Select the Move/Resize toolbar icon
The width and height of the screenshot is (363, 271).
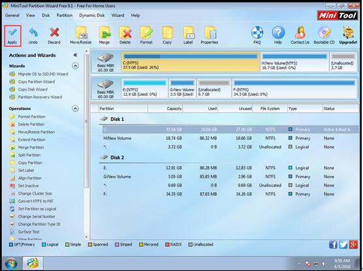[x=80, y=35]
